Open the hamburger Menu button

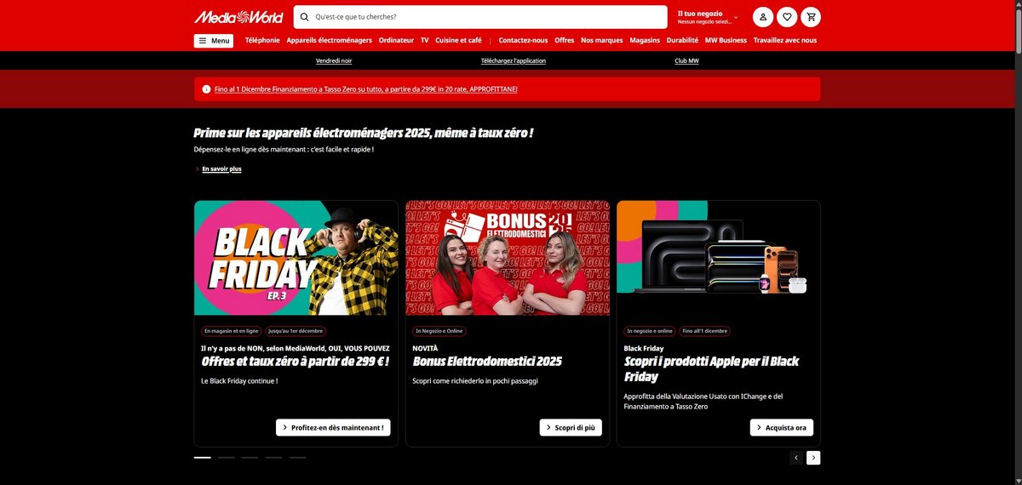(214, 41)
